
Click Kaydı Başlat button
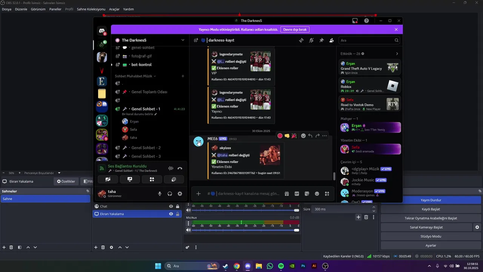point(431,209)
